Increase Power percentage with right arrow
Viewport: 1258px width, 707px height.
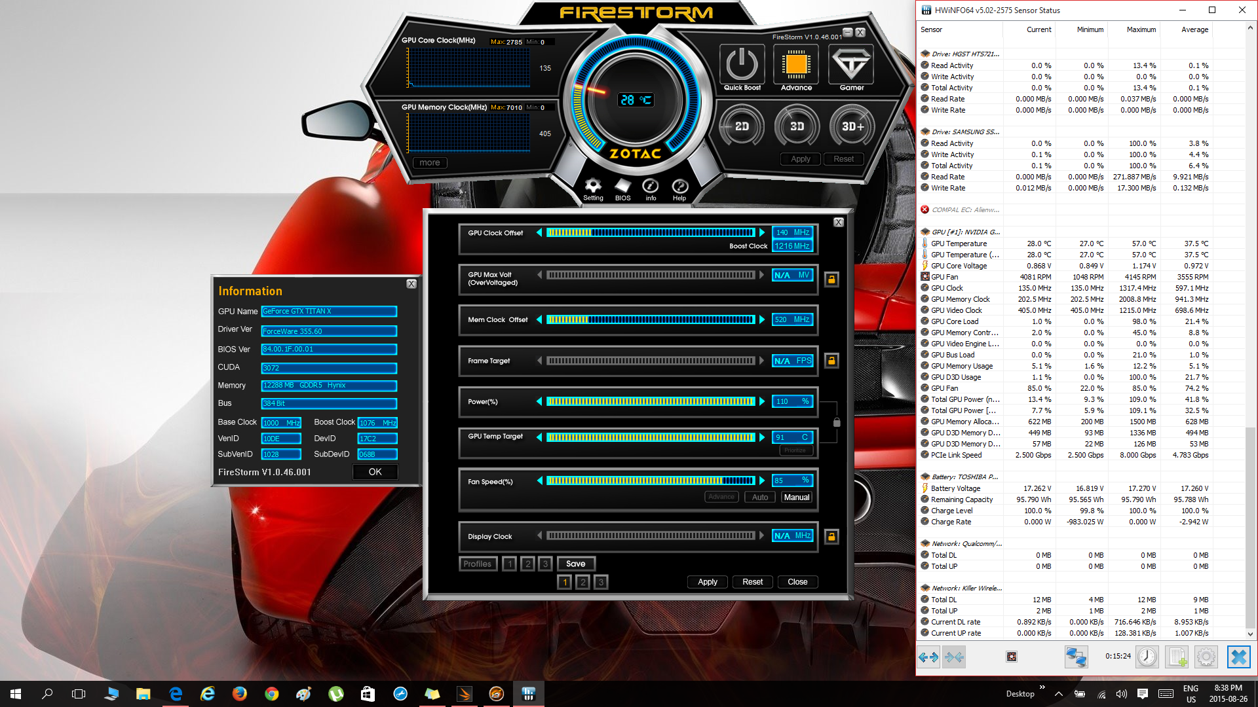pyautogui.click(x=762, y=401)
